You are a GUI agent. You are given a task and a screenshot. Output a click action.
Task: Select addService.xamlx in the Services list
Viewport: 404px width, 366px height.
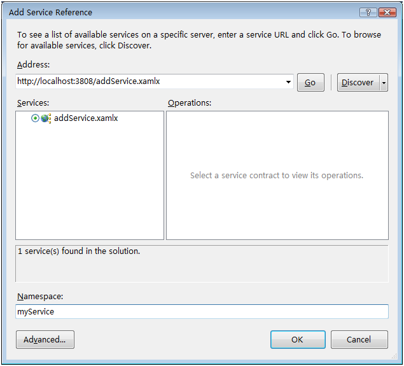[x=86, y=118]
